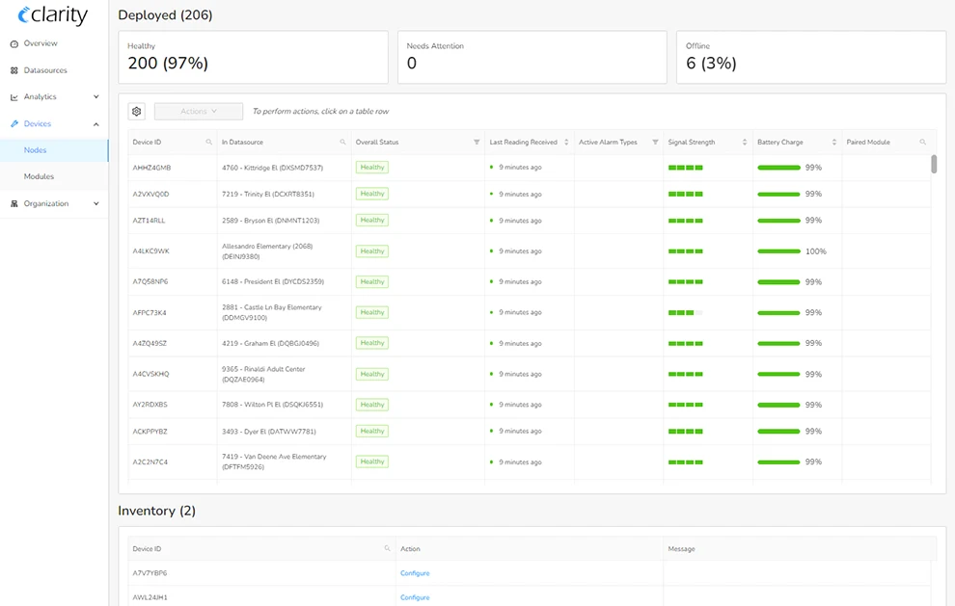Click search icon in Paired Module column
This screenshot has width=955, height=606.
click(922, 143)
